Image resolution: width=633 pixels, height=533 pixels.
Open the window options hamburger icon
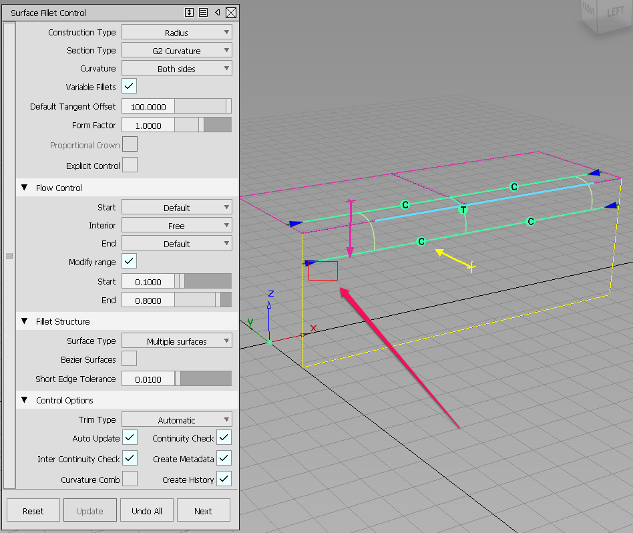pos(204,12)
